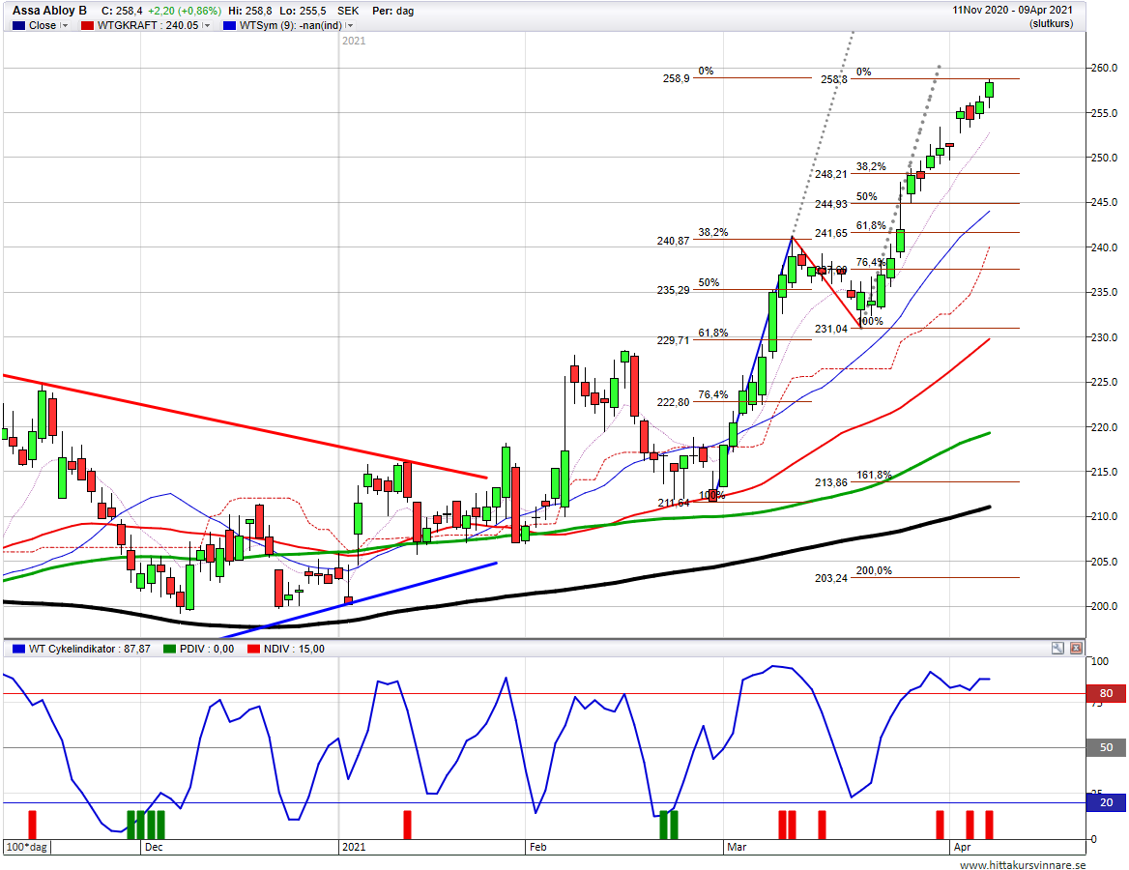Click the 213,86 Fibonacci level label
This screenshot has width=1129, height=870.
[x=831, y=482]
